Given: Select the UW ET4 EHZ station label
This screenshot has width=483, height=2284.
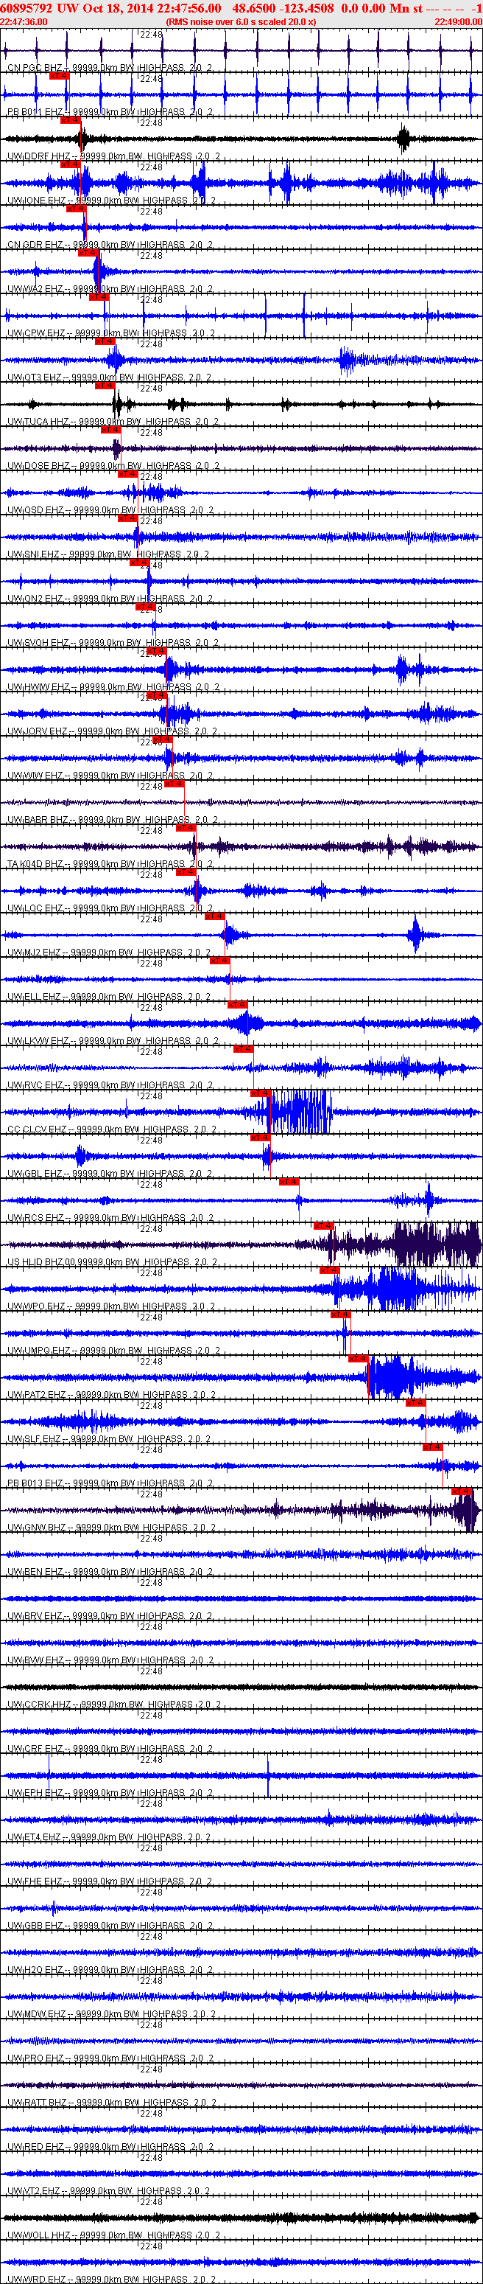Looking at the screenshot, I should (x=110, y=1838).
